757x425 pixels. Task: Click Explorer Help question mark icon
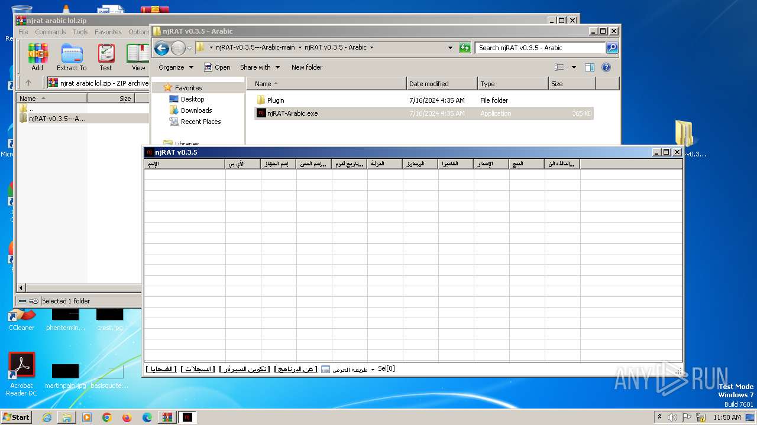point(606,67)
